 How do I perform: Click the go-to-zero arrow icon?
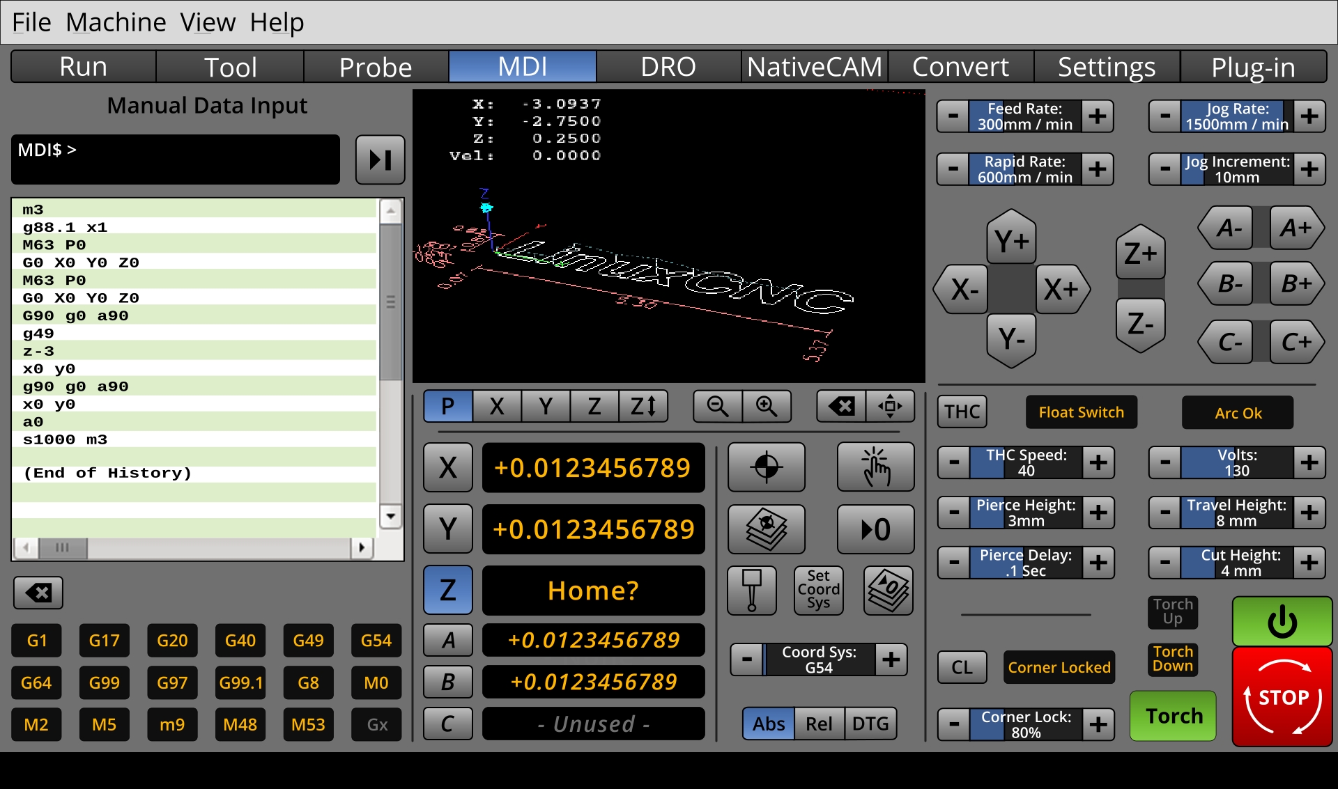tap(876, 529)
